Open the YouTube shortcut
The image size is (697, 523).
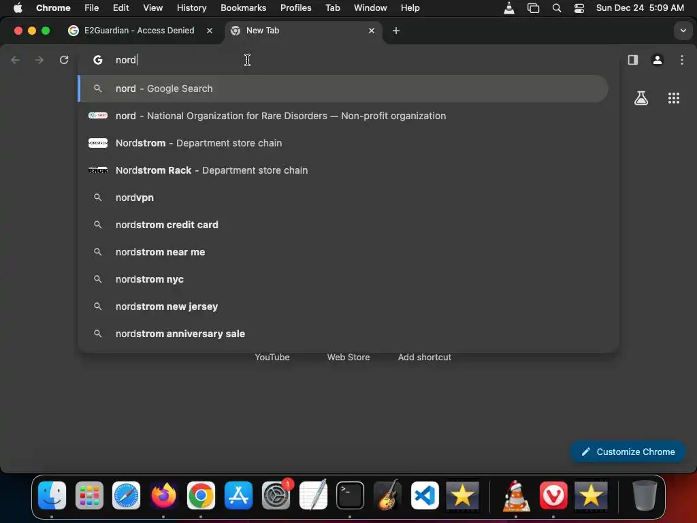coord(272,357)
